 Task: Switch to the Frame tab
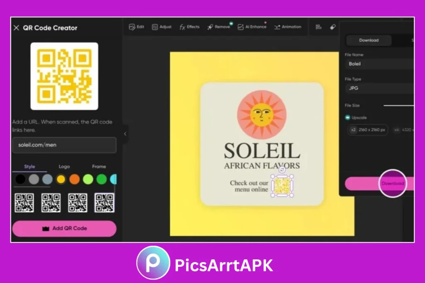(x=99, y=166)
